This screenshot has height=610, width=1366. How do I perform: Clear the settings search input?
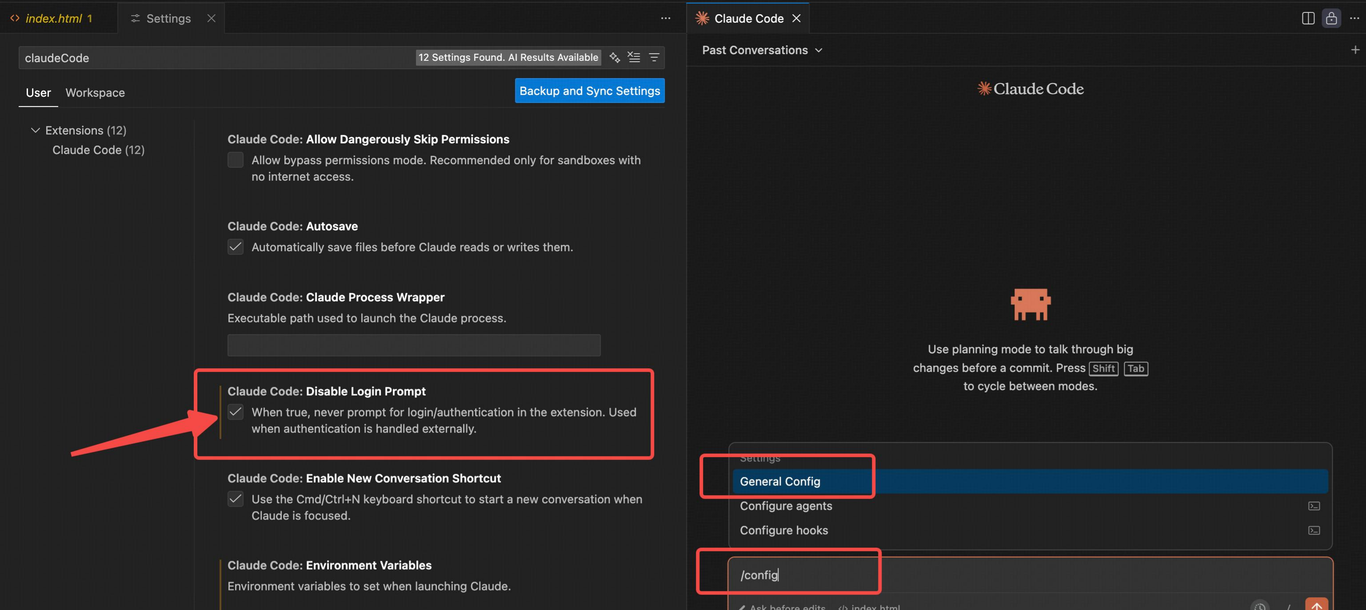click(634, 57)
